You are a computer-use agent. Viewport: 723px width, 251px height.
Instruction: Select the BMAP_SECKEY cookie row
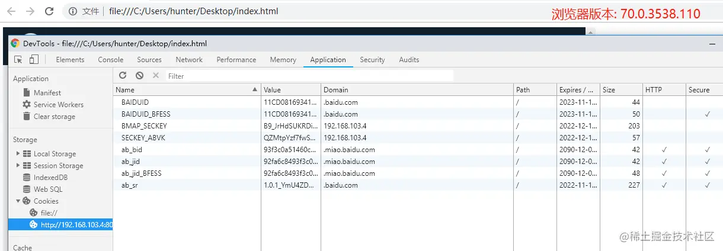[144, 126]
